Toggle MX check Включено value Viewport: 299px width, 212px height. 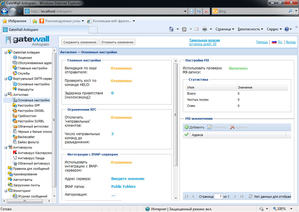pyautogui.click(x=238, y=68)
